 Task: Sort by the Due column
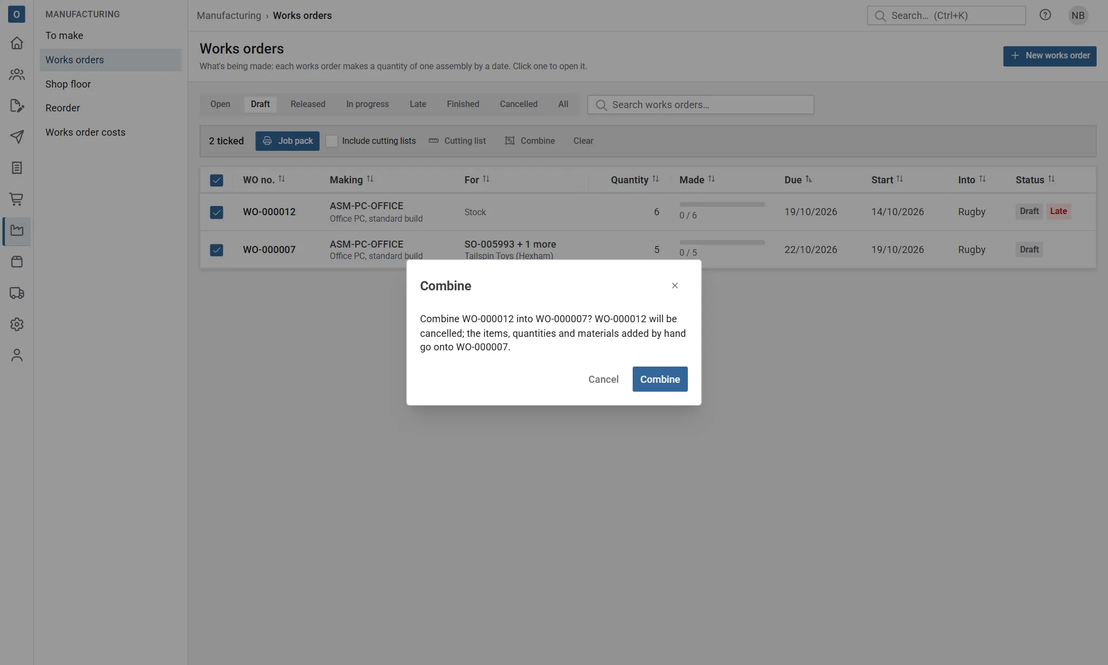click(798, 179)
